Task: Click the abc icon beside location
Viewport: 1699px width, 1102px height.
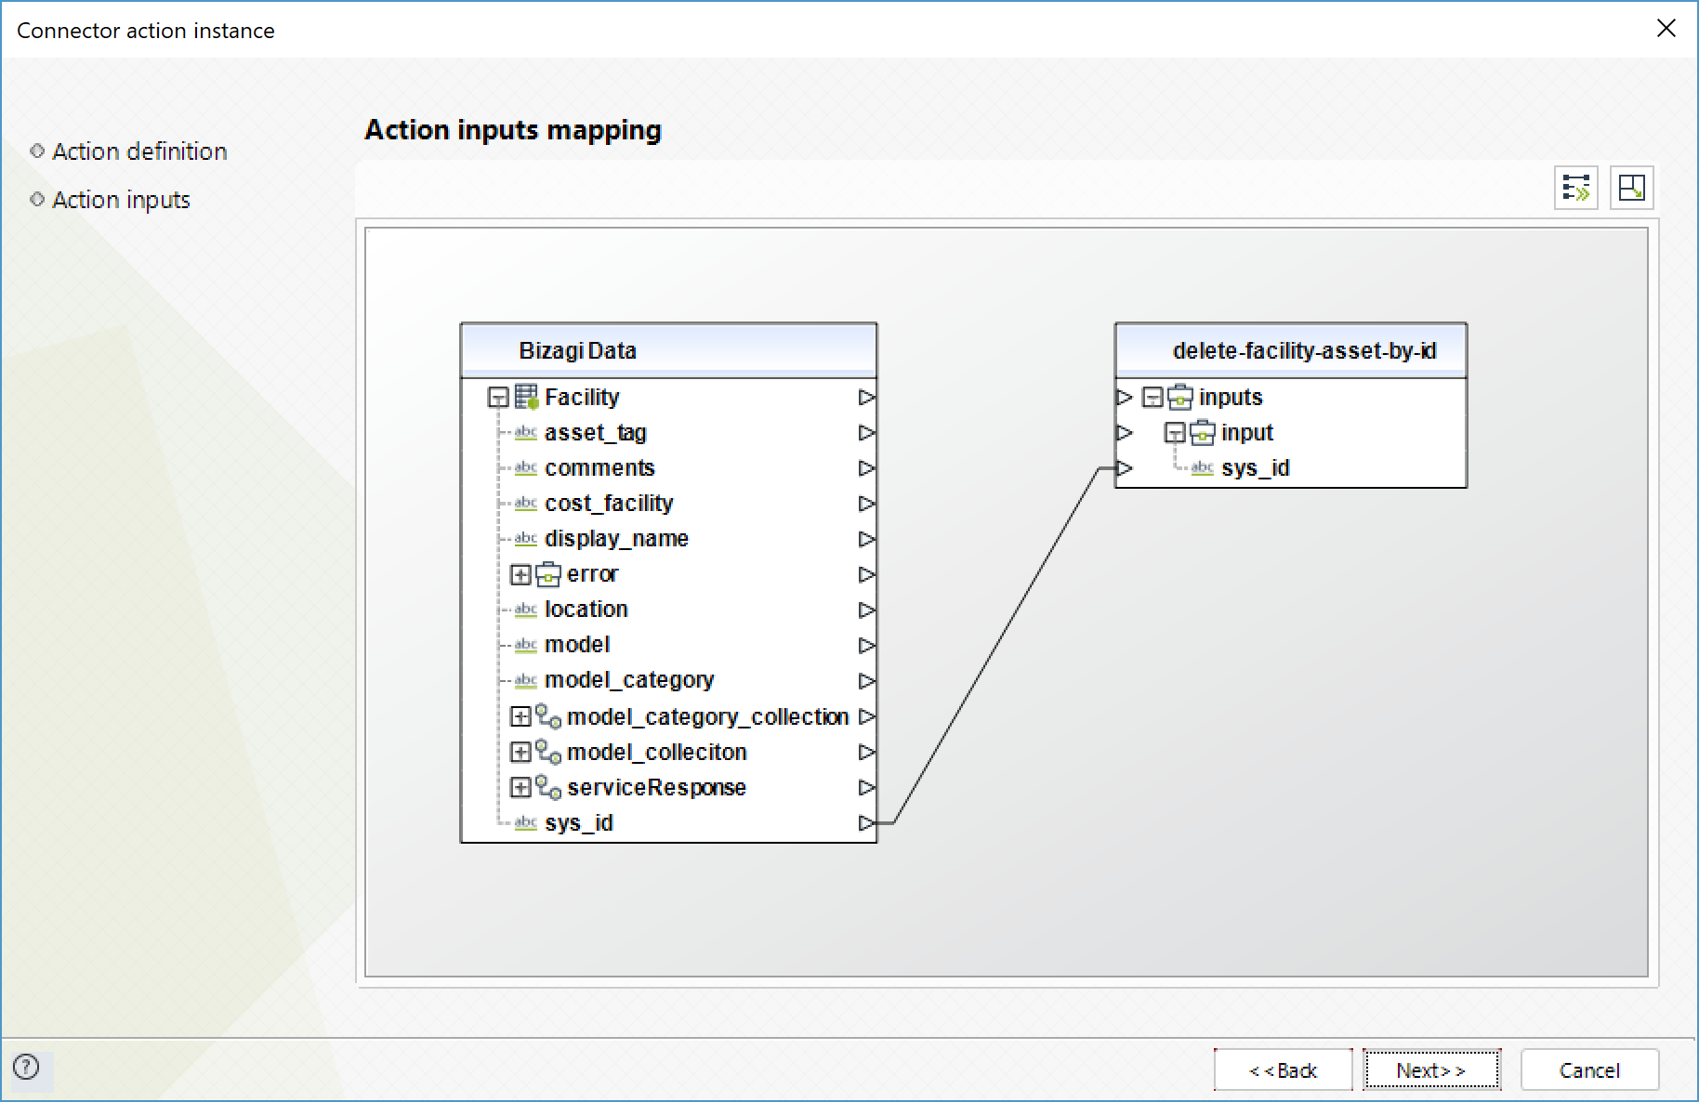Action: click(x=526, y=610)
